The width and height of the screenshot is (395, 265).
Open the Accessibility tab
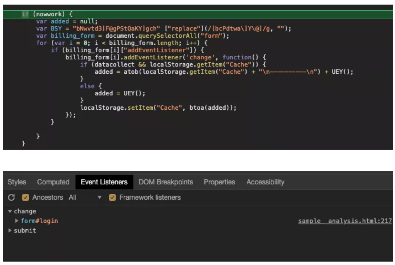coord(265,182)
